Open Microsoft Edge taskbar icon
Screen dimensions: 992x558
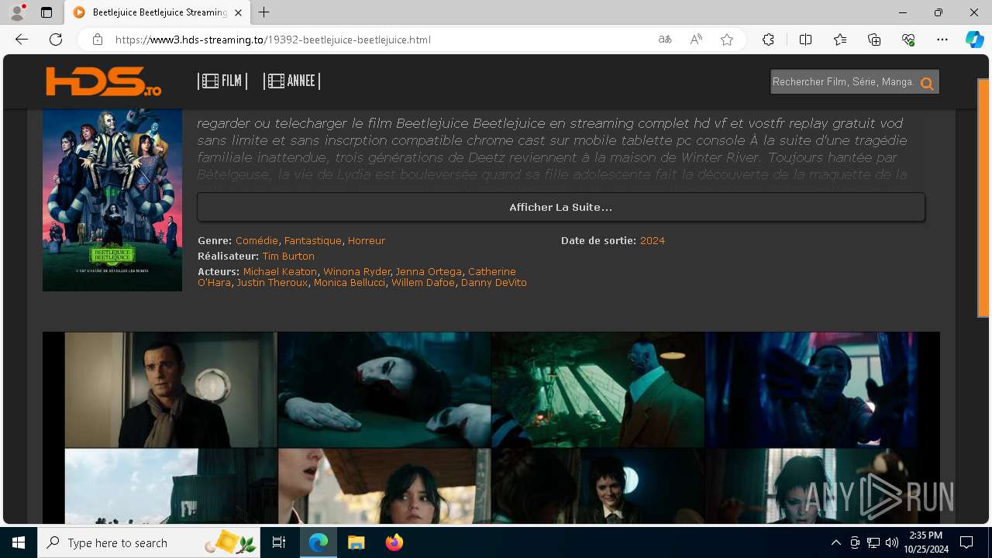click(319, 542)
